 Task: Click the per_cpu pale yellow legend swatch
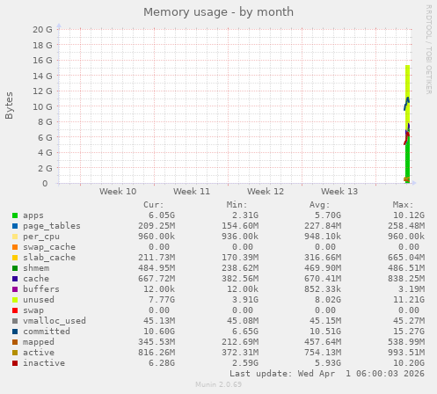point(15,237)
